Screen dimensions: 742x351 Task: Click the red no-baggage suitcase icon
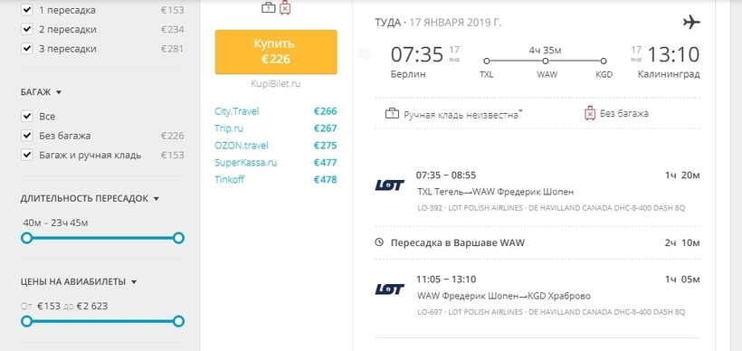point(590,113)
